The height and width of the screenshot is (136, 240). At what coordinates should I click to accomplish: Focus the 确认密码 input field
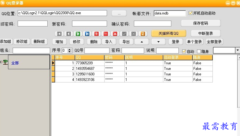[152, 24]
